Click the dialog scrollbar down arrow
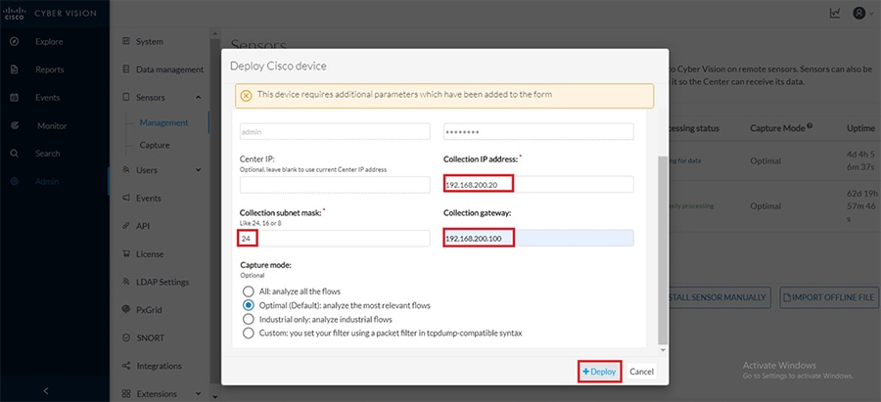Viewport: 881px width, 402px height. (664, 350)
